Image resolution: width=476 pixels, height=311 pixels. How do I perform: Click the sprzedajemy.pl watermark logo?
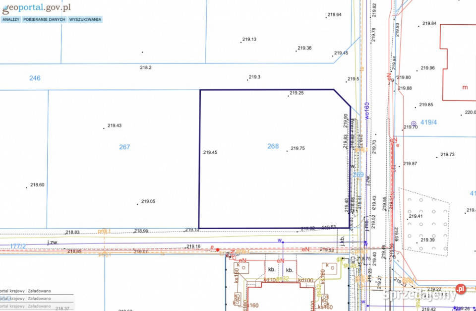click(x=424, y=294)
